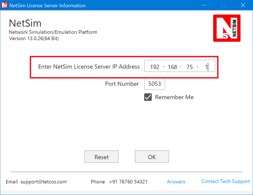Toggle the Remember Me checkbox

148,97
